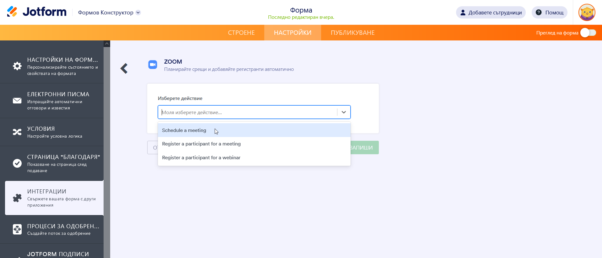
Task: Open the Помощ help button
Action: [549, 13]
